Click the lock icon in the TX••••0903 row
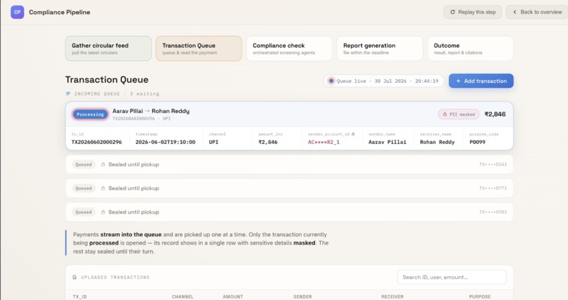Viewport: 568px width, 300px height. 103,212
